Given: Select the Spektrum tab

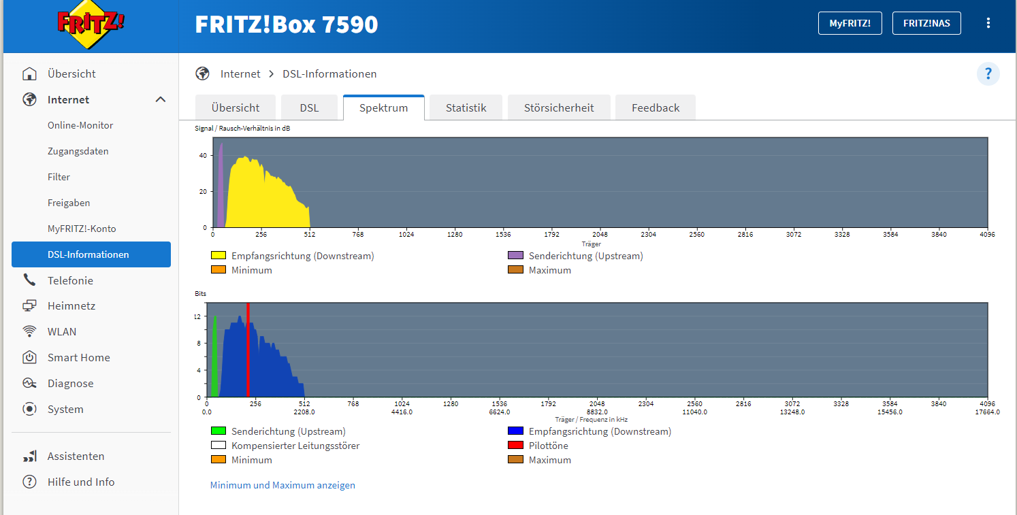Looking at the screenshot, I should click(x=384, y=107).
